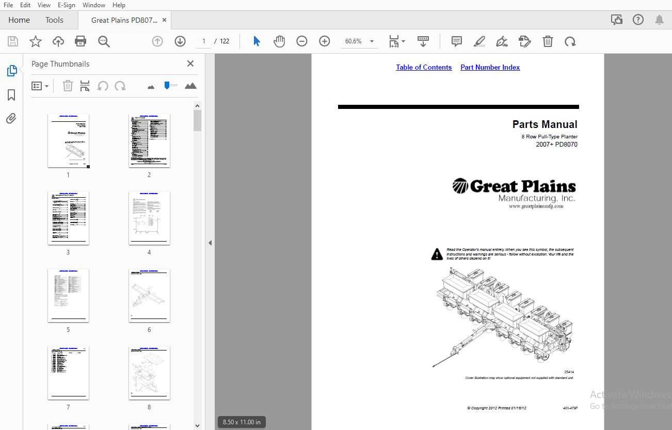Select page 4 thumbnail
The width and height of the screenshot is (672, 430).
149,218
